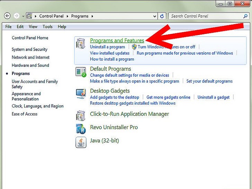Open Ease of Access category

click(25, 114)
